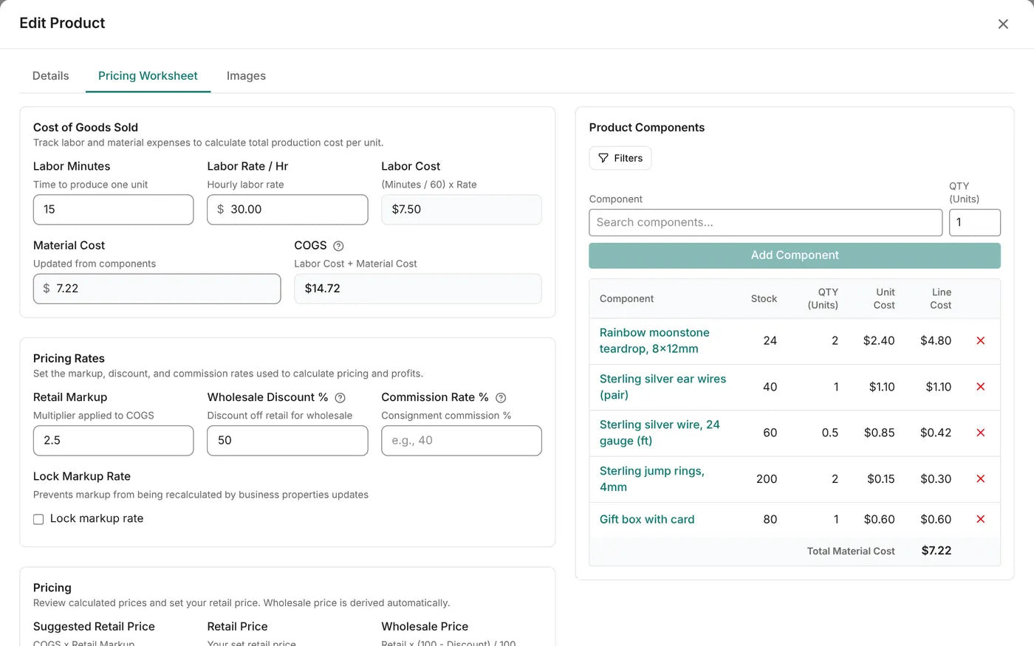This screenshot has height=646, width=1034.
Task: Select the Pricing Worksheet tab
Action: tap(148, 75)
